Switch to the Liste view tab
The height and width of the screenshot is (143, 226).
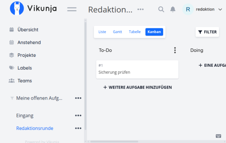[102, 32]
